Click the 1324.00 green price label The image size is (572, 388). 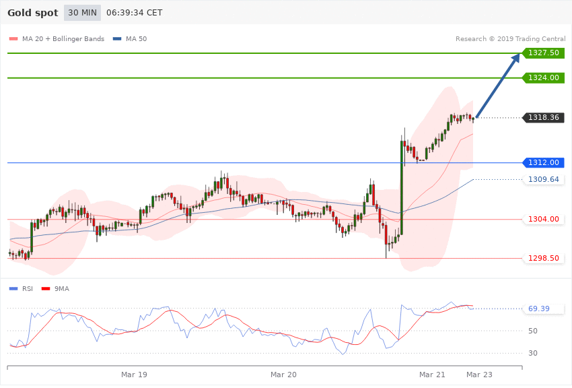[x=543, y=77]
